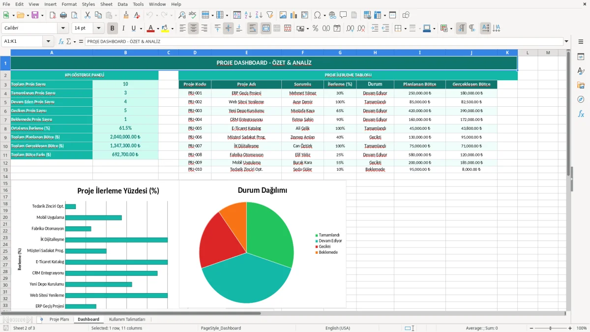Click the add new sheet button
590x332 pixels.
(x=41, y=319)
